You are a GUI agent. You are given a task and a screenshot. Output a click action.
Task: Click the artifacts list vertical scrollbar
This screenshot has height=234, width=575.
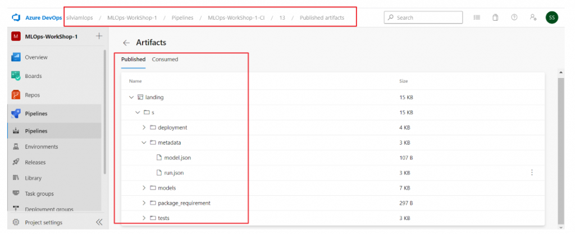561,150
